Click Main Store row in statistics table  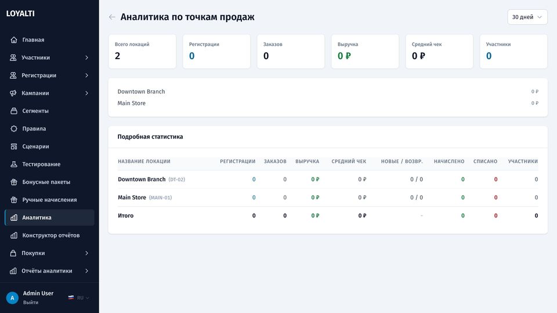[328, 197]
